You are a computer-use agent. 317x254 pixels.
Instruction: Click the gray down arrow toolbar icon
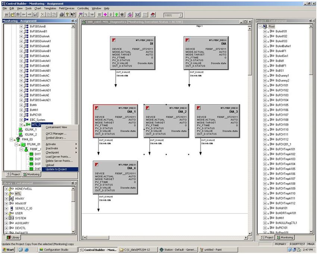click(x=111, y=15)
